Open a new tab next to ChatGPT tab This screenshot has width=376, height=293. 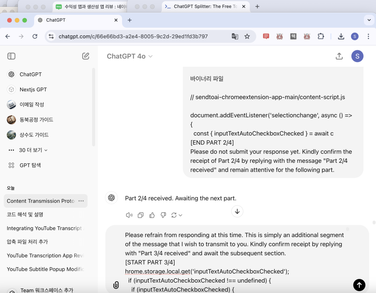coord(129,20)
